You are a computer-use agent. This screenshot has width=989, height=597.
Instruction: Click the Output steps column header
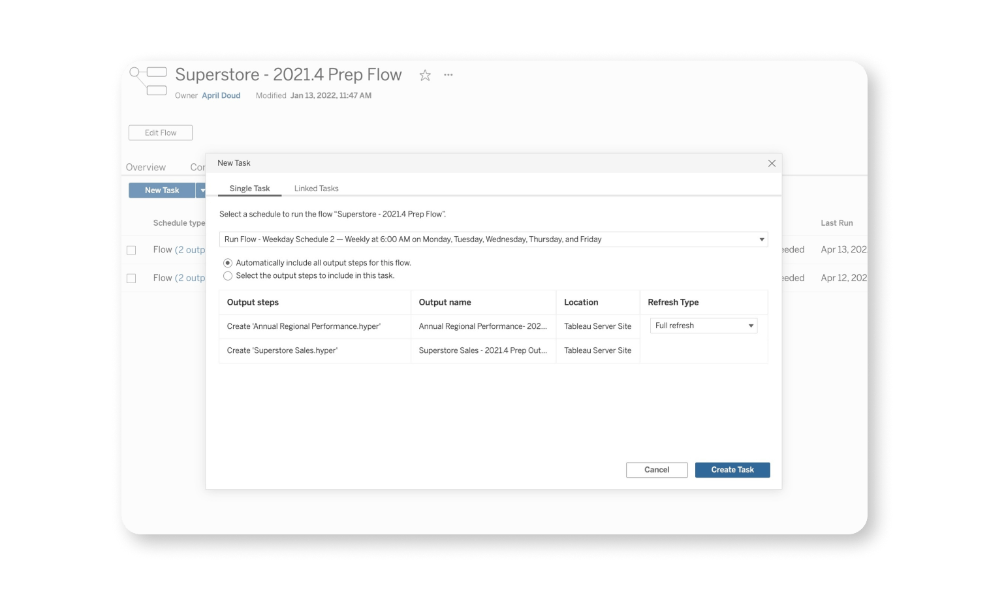pos(253,302)
